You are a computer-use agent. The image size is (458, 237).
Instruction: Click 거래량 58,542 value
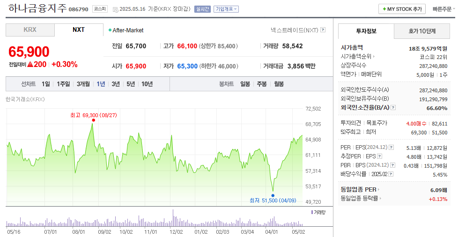tap(292, 46)
